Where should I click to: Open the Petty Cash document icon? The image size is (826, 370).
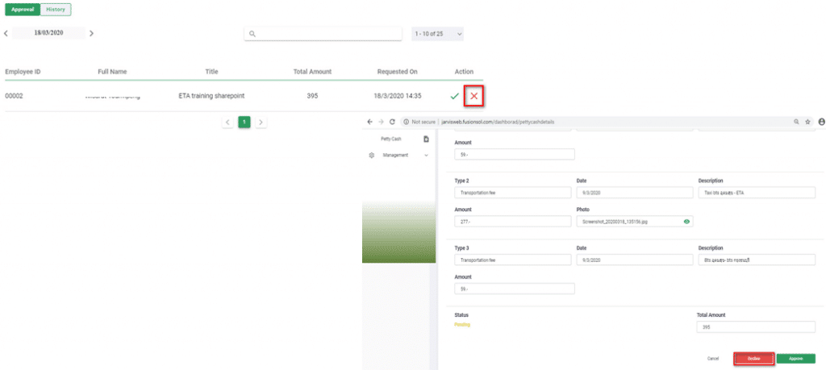[x=426, y=139]
